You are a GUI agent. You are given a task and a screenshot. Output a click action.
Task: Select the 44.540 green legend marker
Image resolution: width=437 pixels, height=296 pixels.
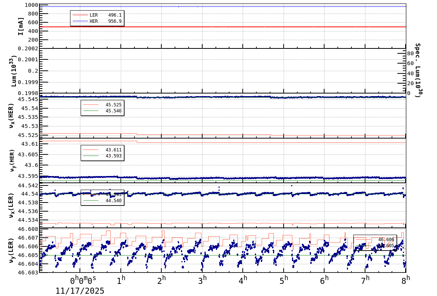pos(91,200)
